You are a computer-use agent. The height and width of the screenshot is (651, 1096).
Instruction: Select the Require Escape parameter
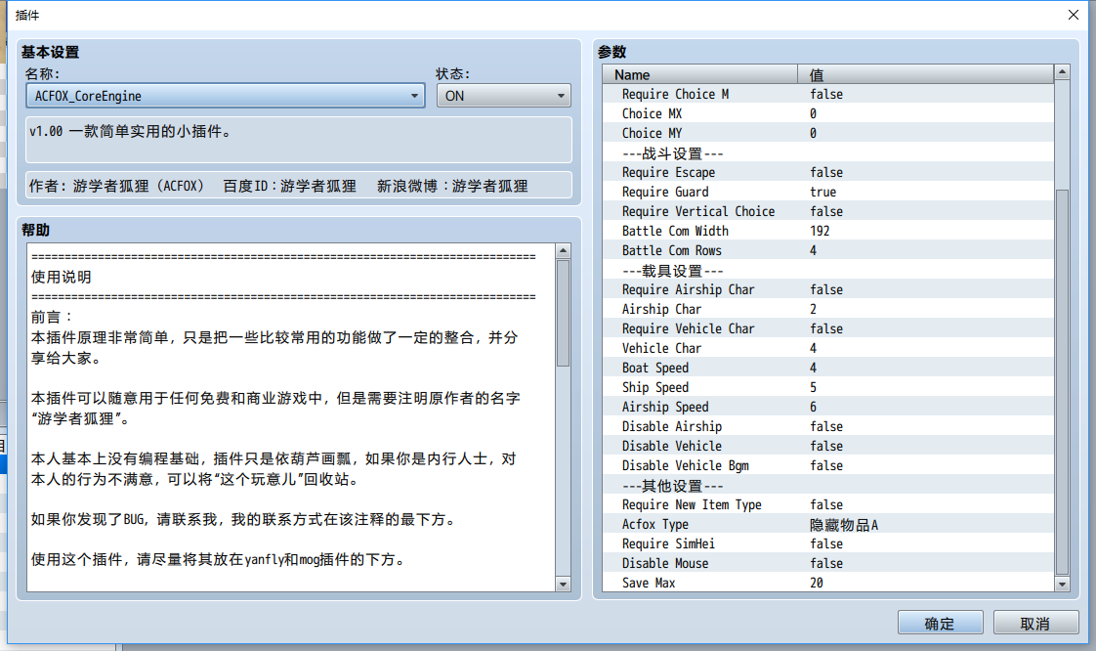point(828,172)
